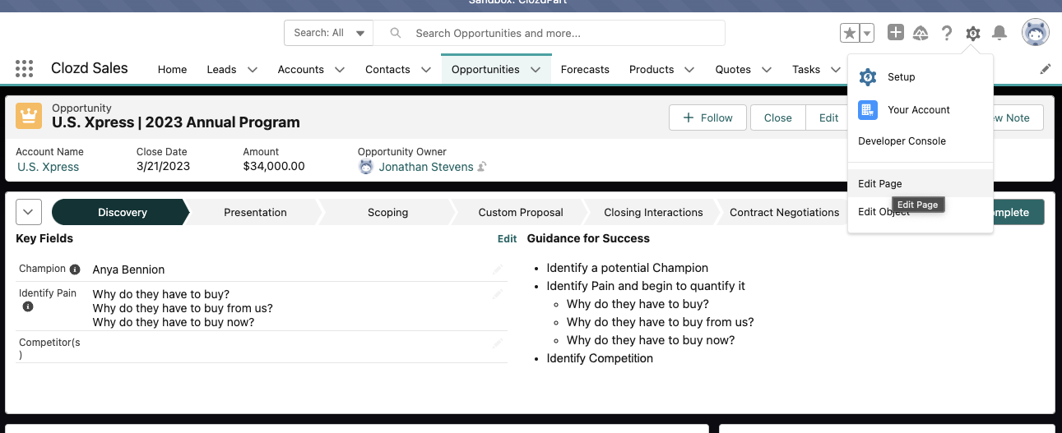The image size is (1062, 433).
Task: Open the Notifications bell
Action: pos(999,33)
